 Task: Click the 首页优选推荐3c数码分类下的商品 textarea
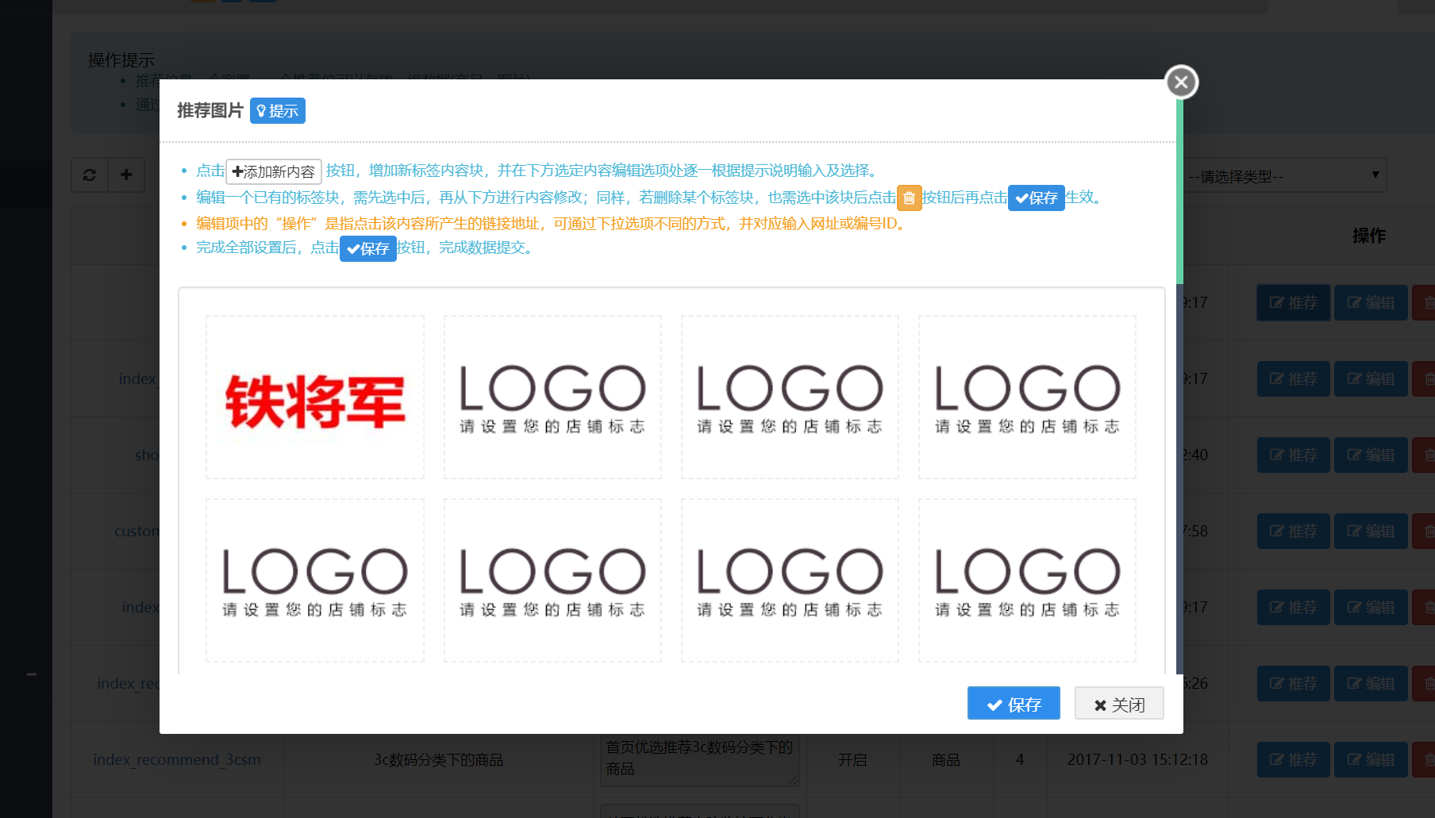(698, 760)
